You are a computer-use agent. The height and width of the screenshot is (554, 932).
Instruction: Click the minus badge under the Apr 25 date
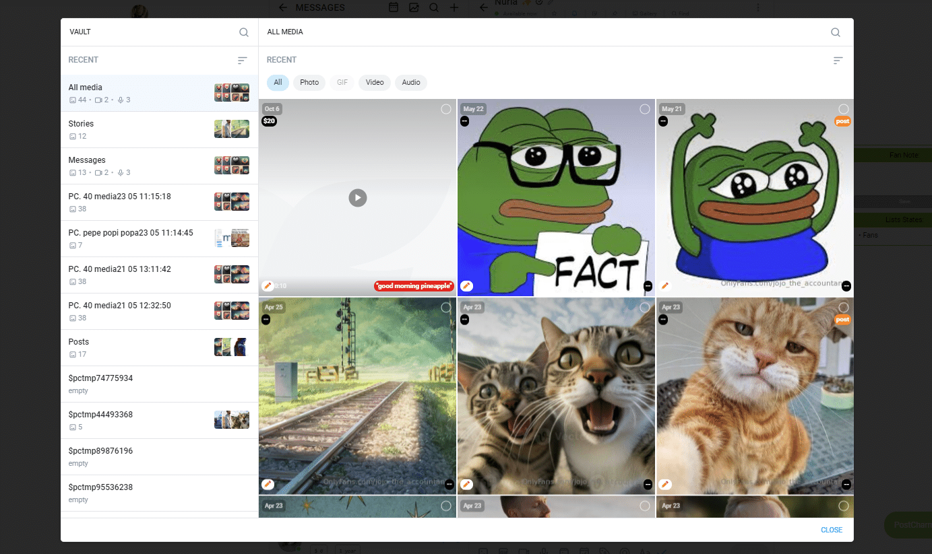266,319
